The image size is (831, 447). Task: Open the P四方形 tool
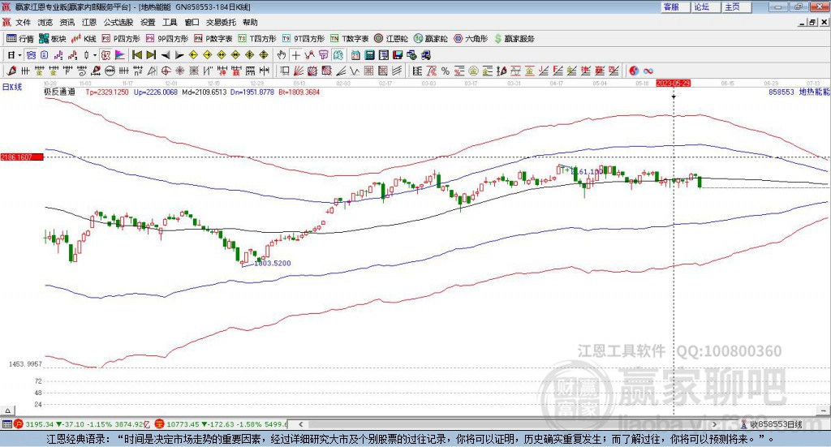tap(121, 39)
